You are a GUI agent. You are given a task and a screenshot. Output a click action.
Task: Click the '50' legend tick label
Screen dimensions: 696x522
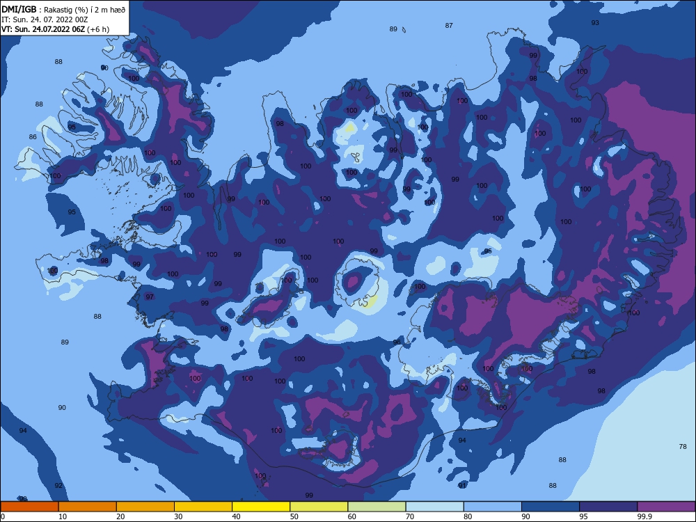point(294,516)
